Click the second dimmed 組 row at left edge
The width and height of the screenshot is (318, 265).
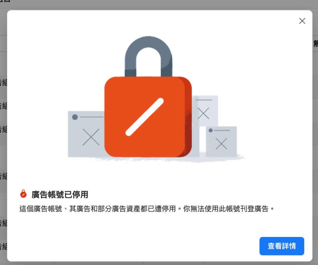[3, 106]
